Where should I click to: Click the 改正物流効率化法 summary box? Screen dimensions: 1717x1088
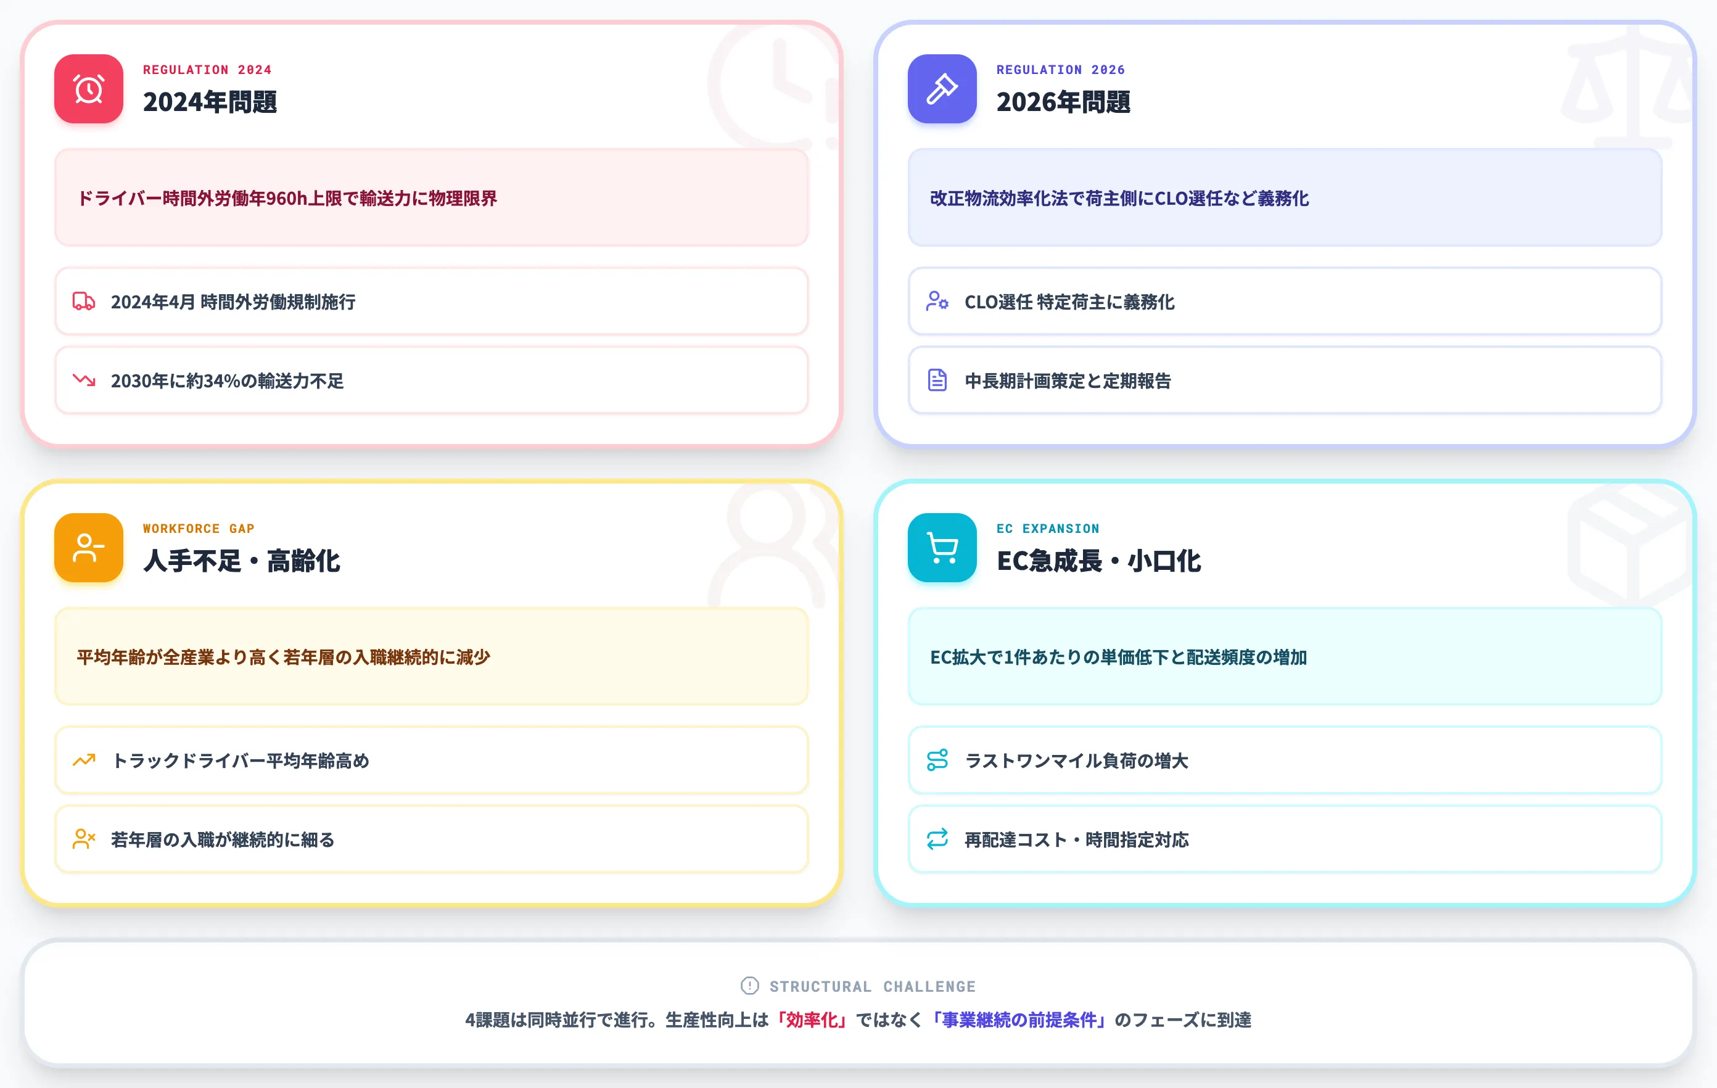[1285, 197]
